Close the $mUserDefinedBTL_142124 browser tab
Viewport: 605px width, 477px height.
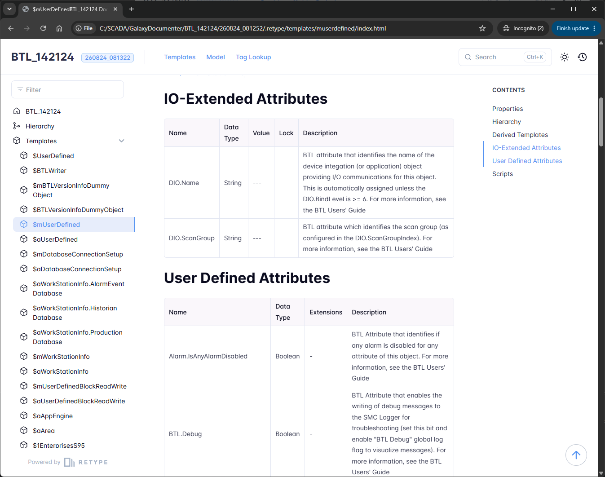tap(115, 9)
